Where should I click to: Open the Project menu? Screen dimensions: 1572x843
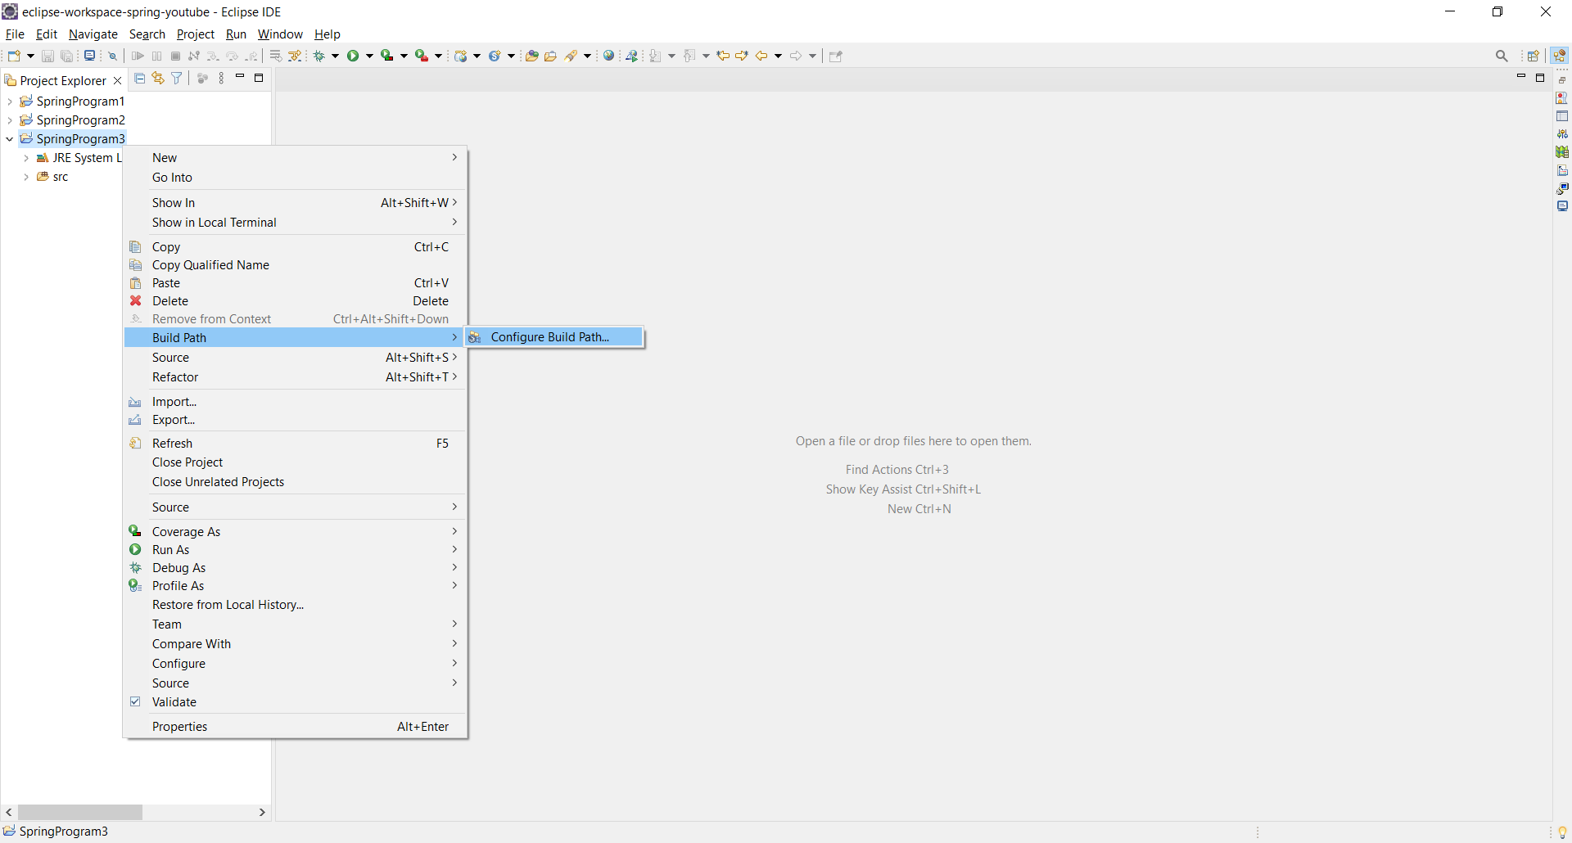click(x=196, y=34)
